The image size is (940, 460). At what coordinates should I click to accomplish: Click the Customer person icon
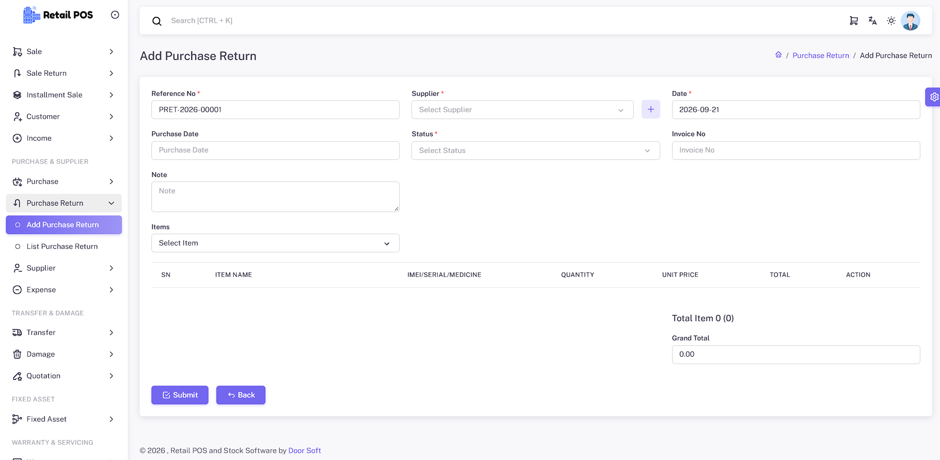coord(17,117)
